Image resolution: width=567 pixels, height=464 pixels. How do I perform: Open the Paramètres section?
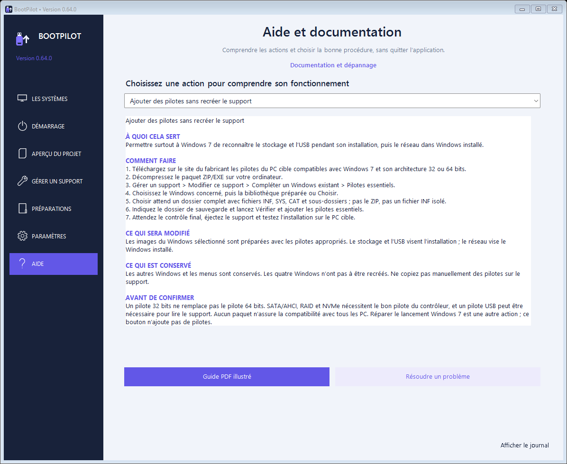pyautogui.click(x=54, y=236)
